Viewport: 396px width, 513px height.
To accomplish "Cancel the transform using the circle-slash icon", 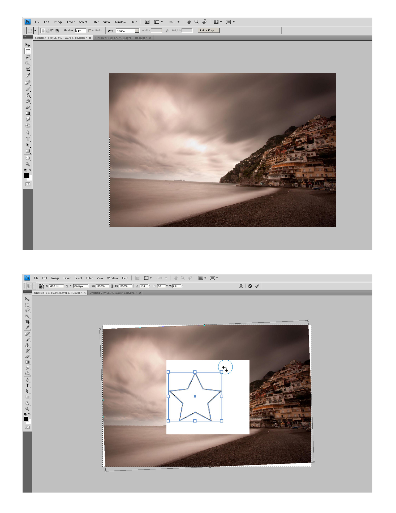I will click(250, 286).
